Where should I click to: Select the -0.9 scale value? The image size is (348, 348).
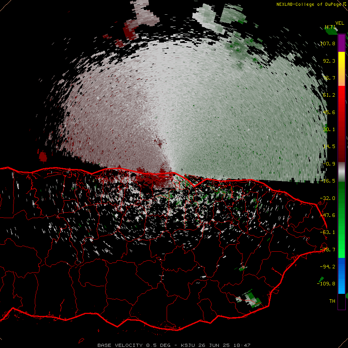tap(329, 164)
